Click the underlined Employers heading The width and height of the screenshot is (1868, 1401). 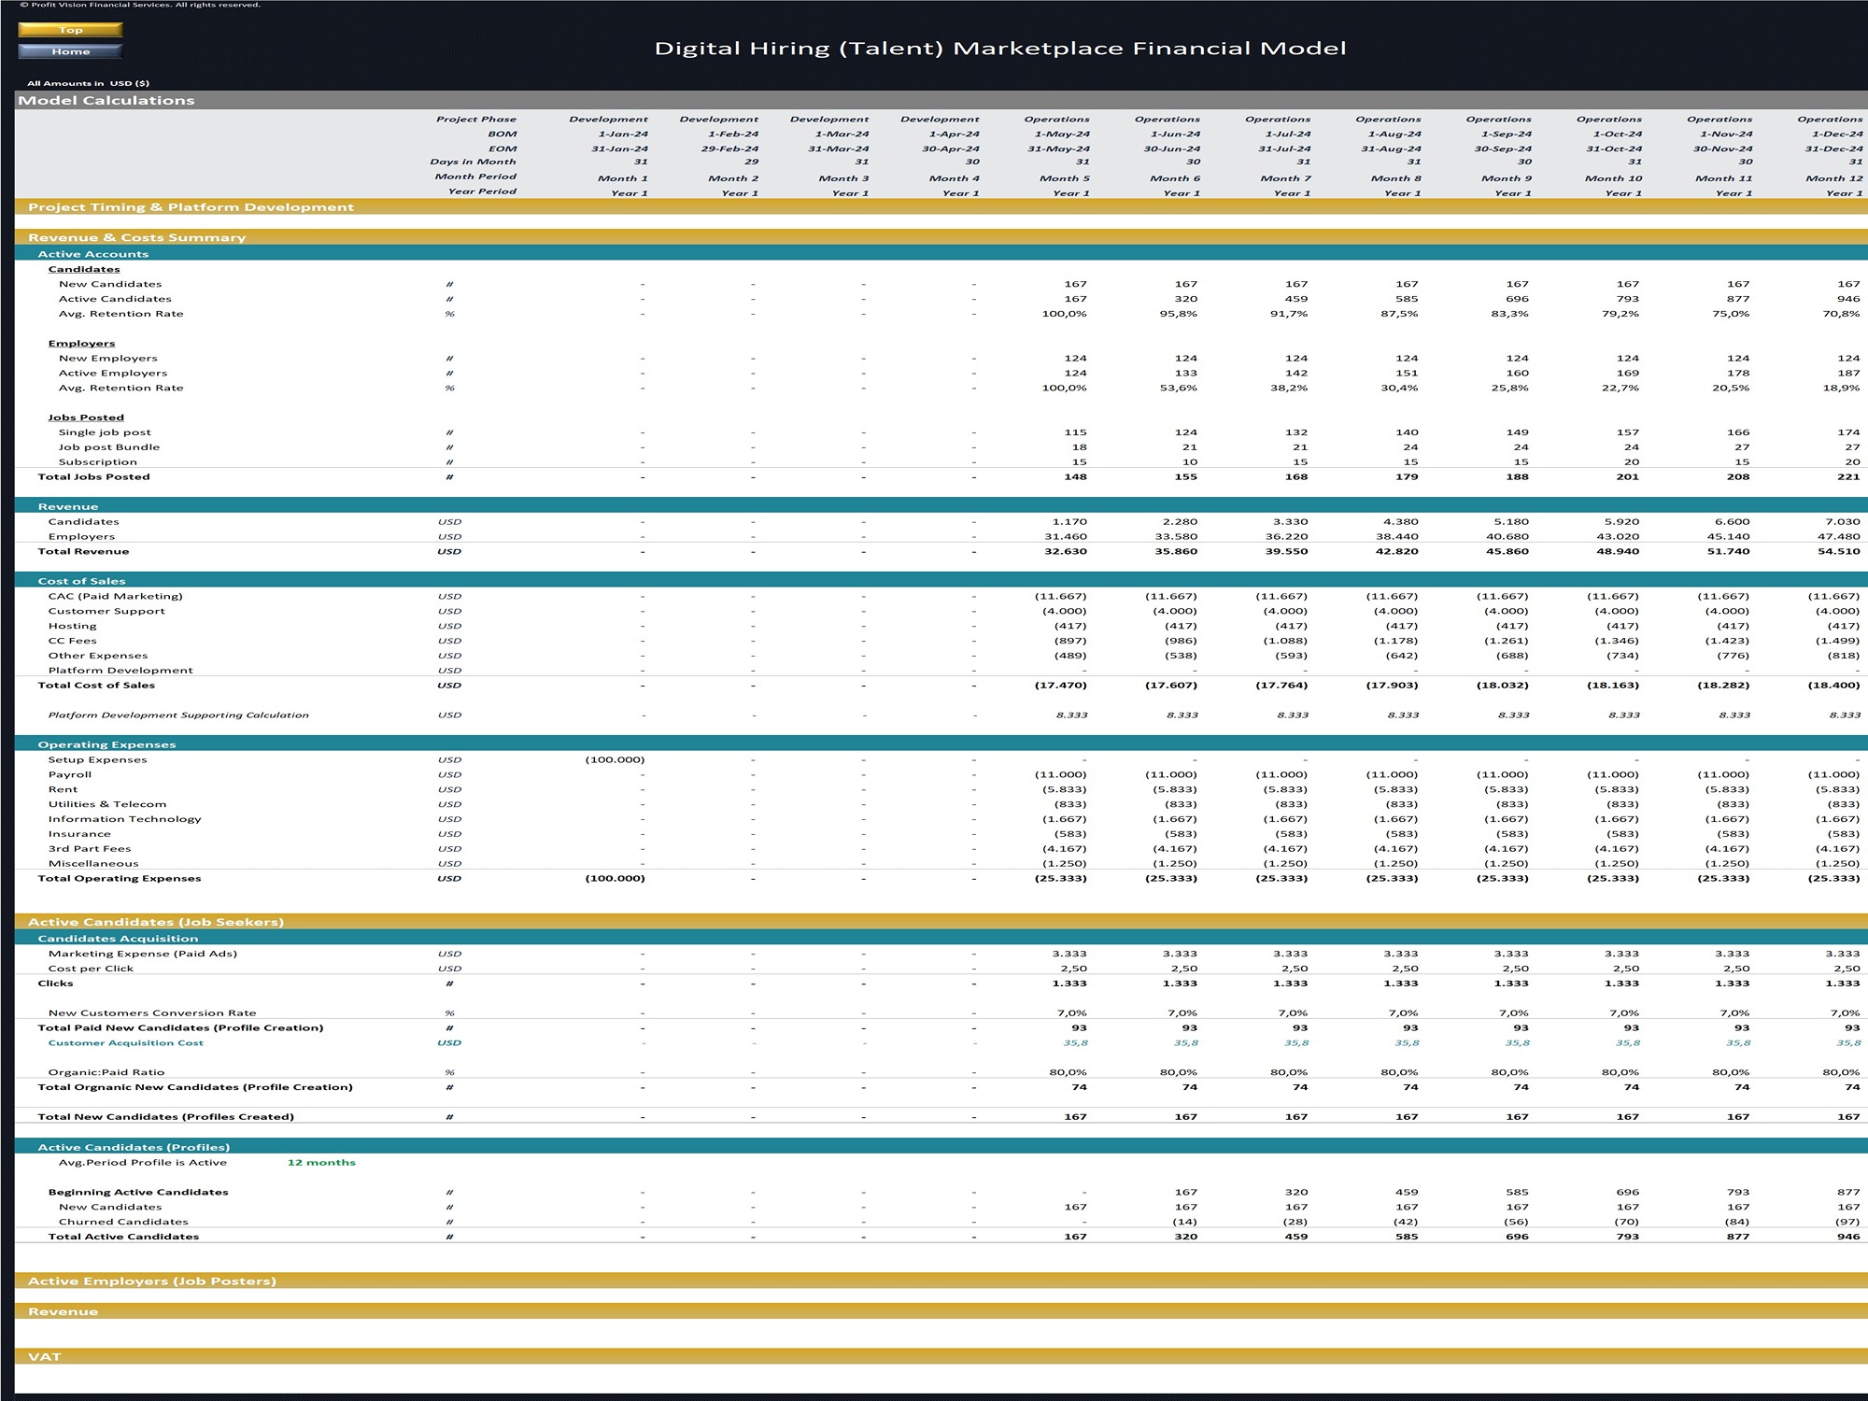coord(81,344)
